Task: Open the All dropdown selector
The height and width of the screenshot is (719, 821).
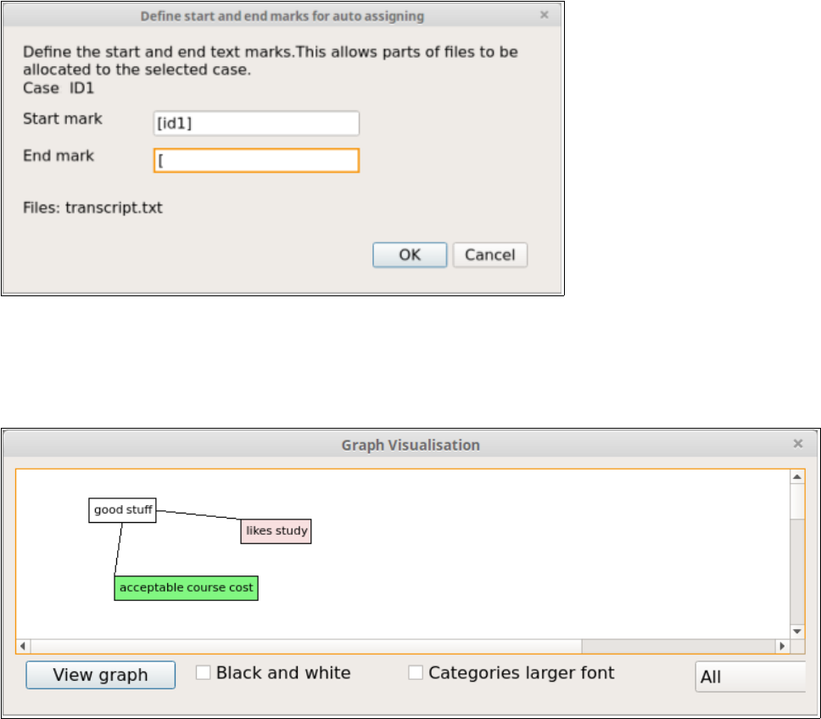Action: tap(750, 677)
